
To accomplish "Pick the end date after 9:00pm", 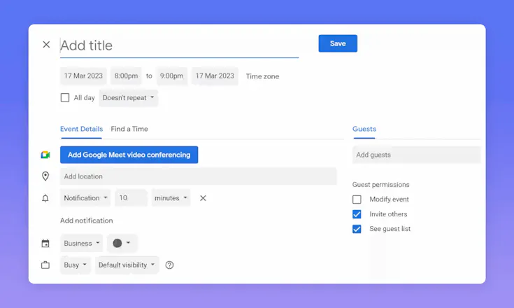I will (215, 76).
